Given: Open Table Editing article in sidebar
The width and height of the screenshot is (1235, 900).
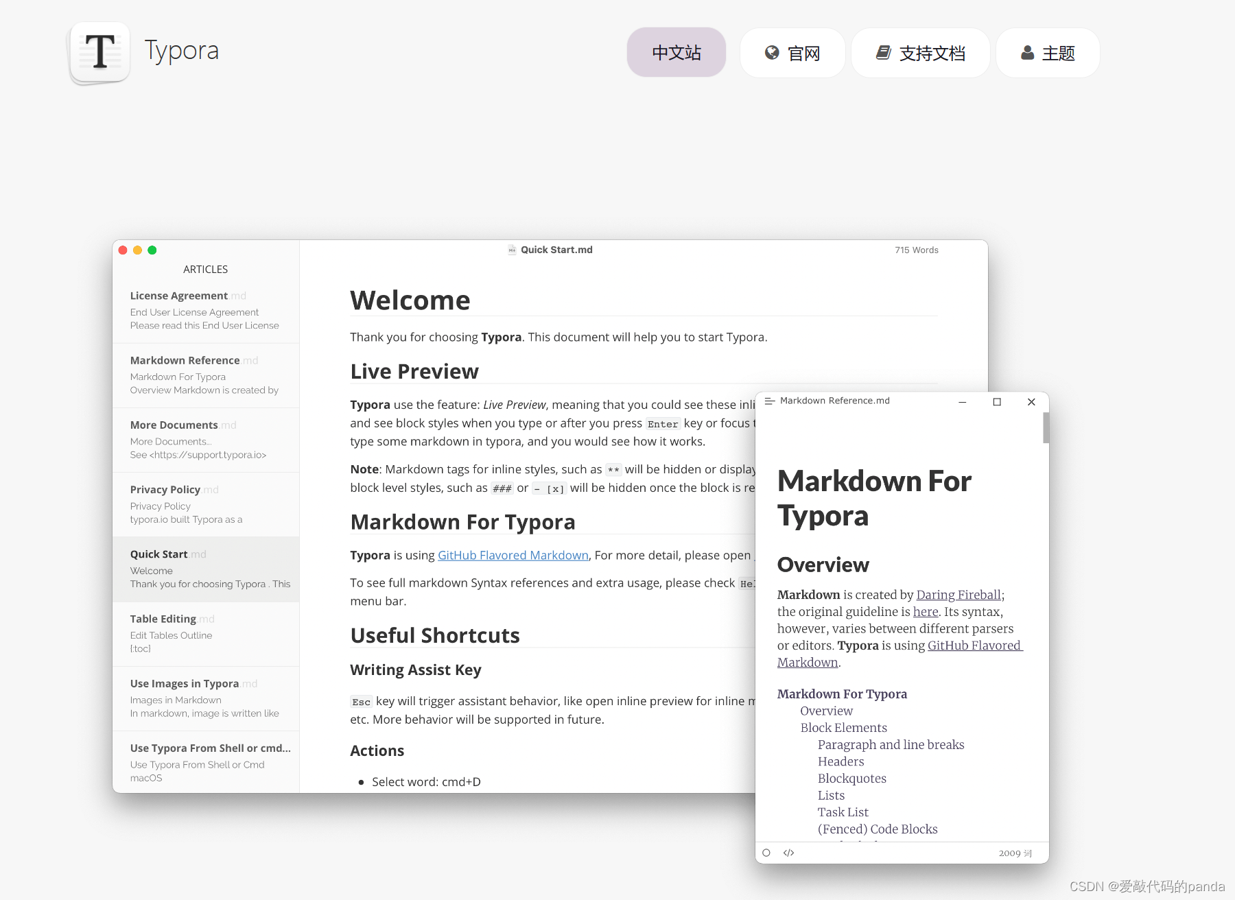Looking at the screenshot, I should click(206, 633).
